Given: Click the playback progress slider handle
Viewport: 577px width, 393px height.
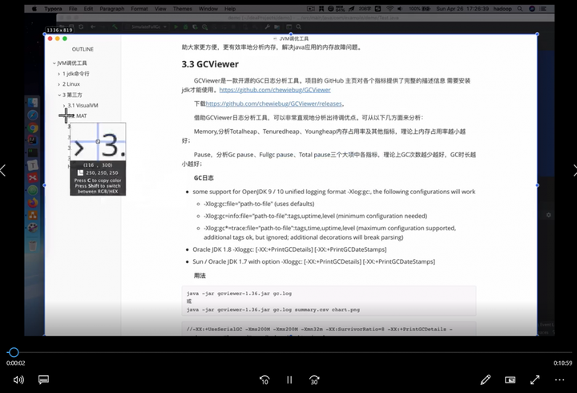Looking at the screenshot, I should 14,352.
